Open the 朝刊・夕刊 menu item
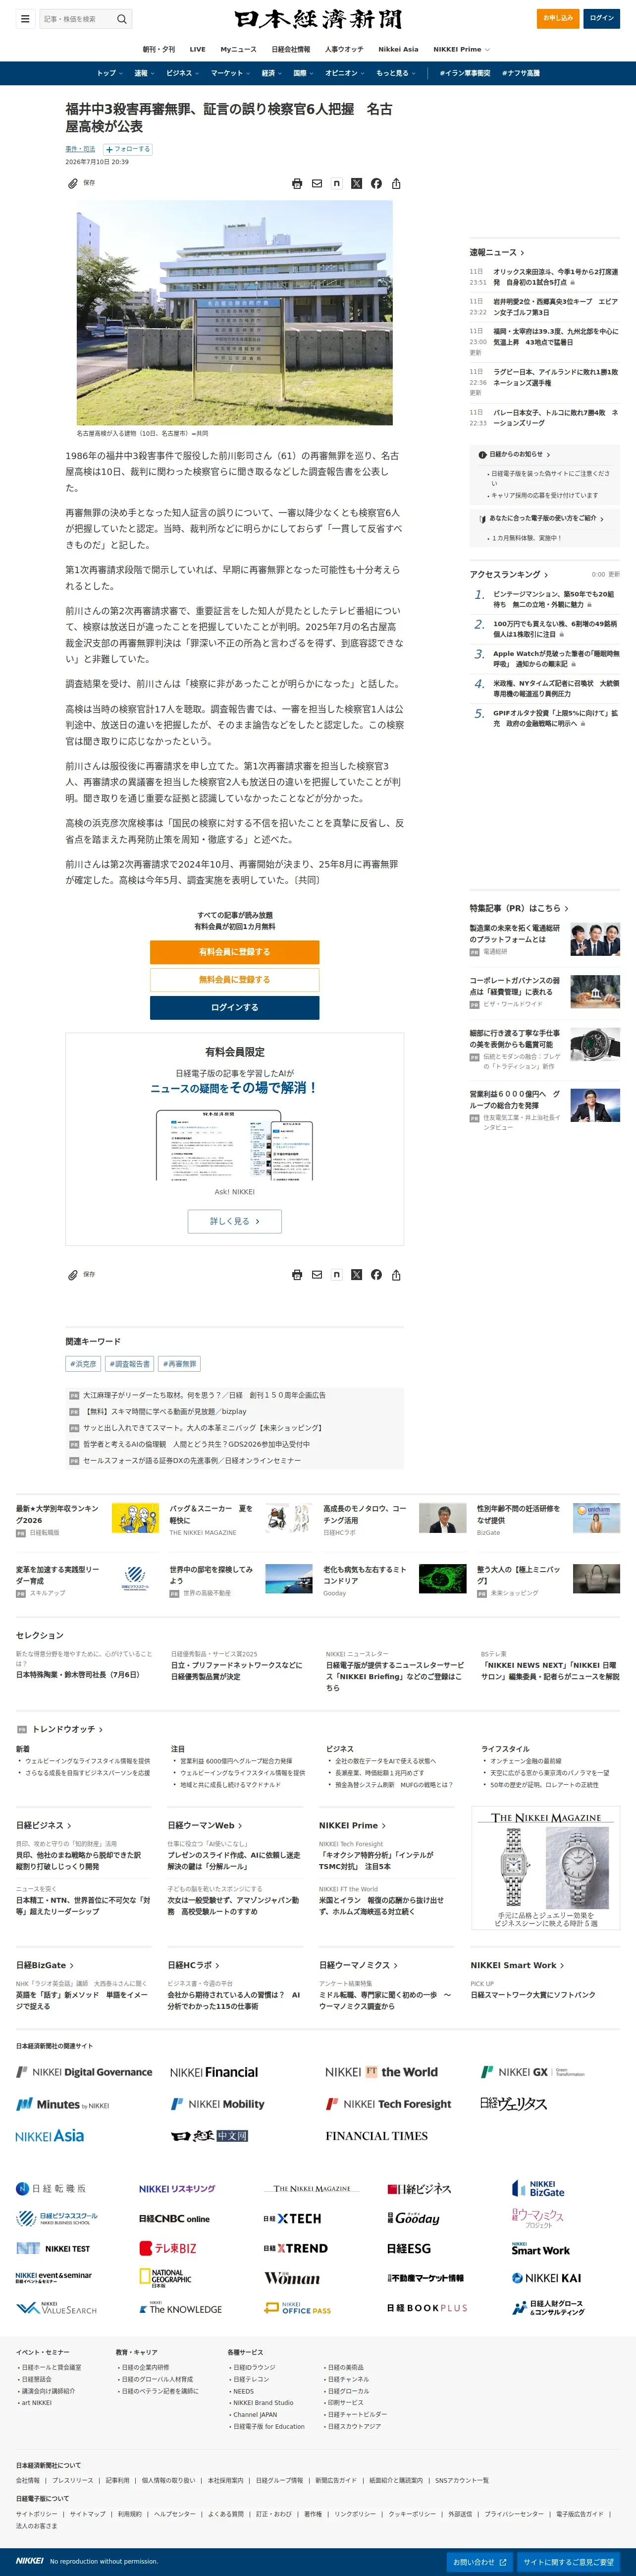This screenshot has width=636, height=2576. 159,49
